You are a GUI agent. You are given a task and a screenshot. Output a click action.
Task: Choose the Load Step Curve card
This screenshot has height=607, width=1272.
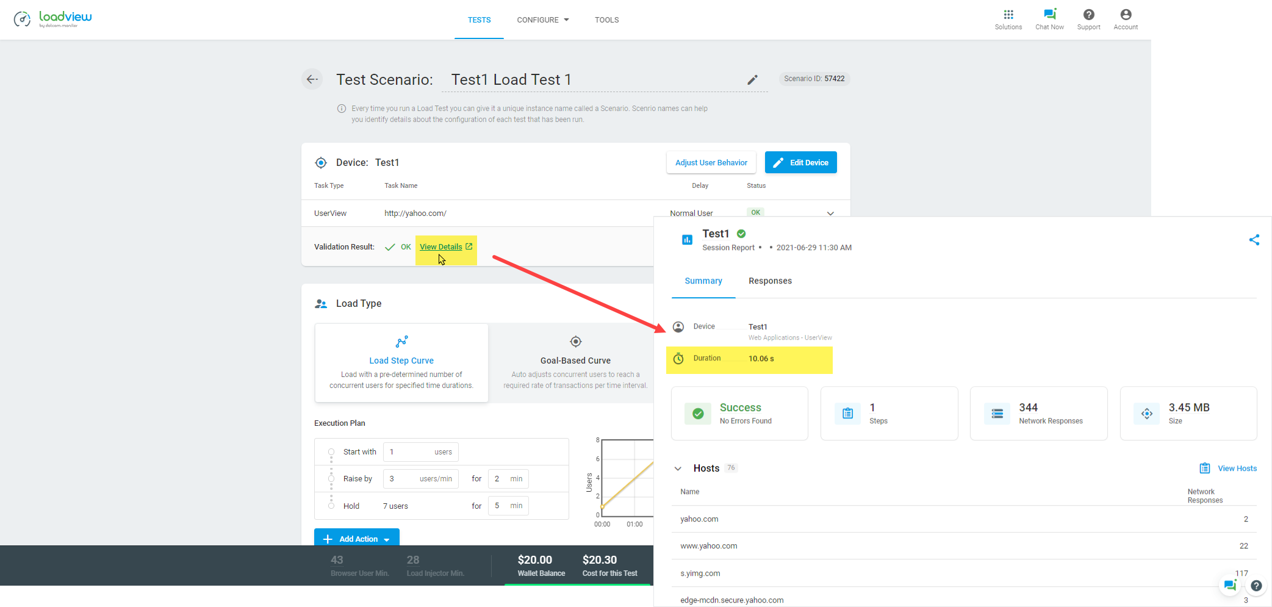(x=401, y=363)
